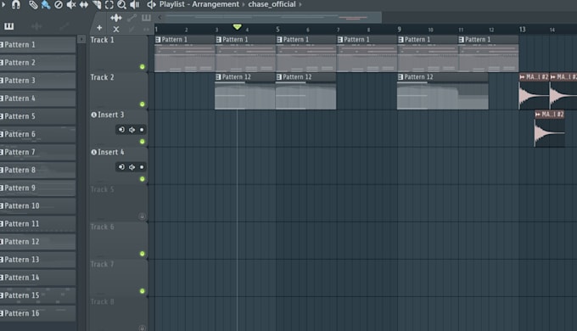Open menu of MA audio clip on Insert 3
This screenshot has width=577, height=331.
(x=538, y=115)
